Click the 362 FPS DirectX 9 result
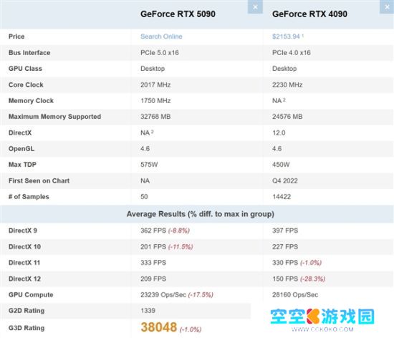This screenshot has height=338, width=394. (153, 231)
